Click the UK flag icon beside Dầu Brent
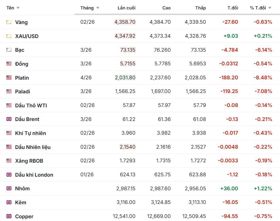This screenshot has height=221, width=280. point(9,119)
